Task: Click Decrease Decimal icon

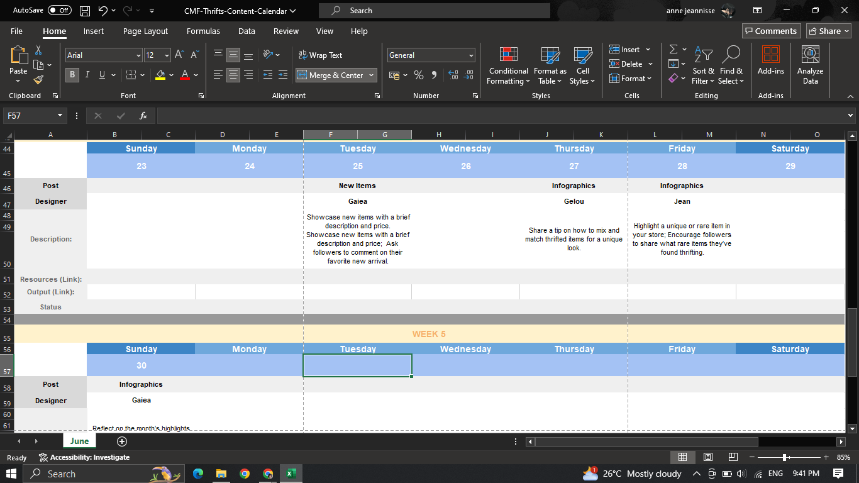Action: (x=468, y=75)
